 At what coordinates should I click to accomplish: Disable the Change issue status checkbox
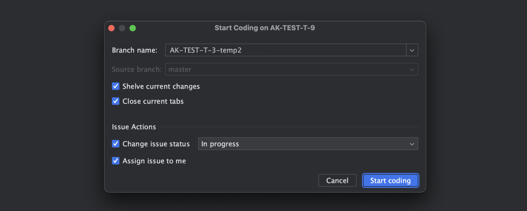click(116, 144)
